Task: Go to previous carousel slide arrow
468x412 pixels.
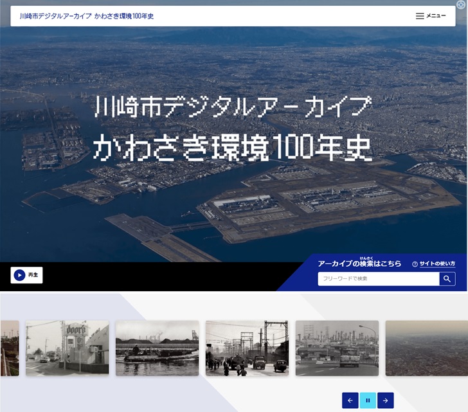Action: pyautogui.click(x=350, y=400)
